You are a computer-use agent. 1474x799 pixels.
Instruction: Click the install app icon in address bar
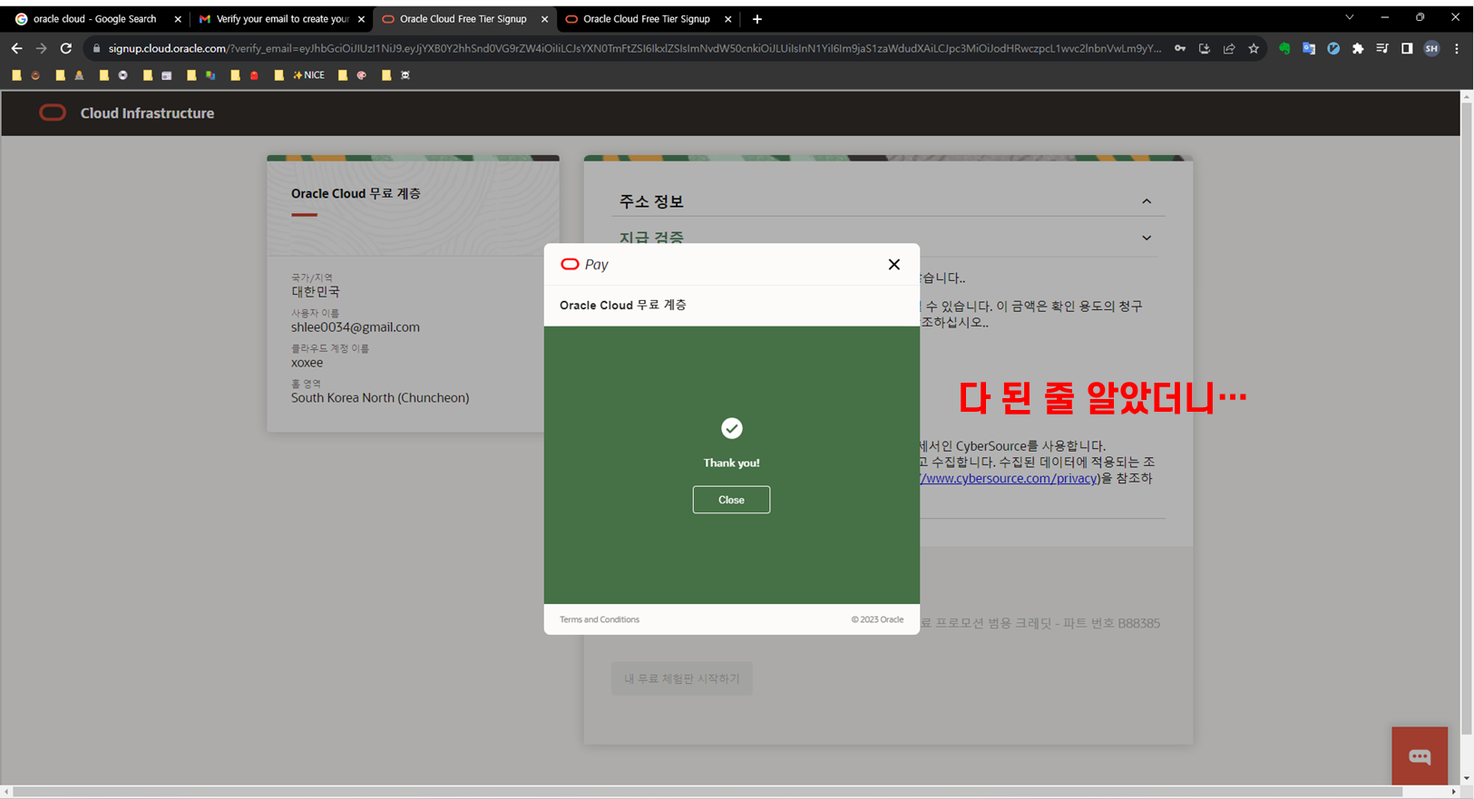click(x=1205, y=49)
